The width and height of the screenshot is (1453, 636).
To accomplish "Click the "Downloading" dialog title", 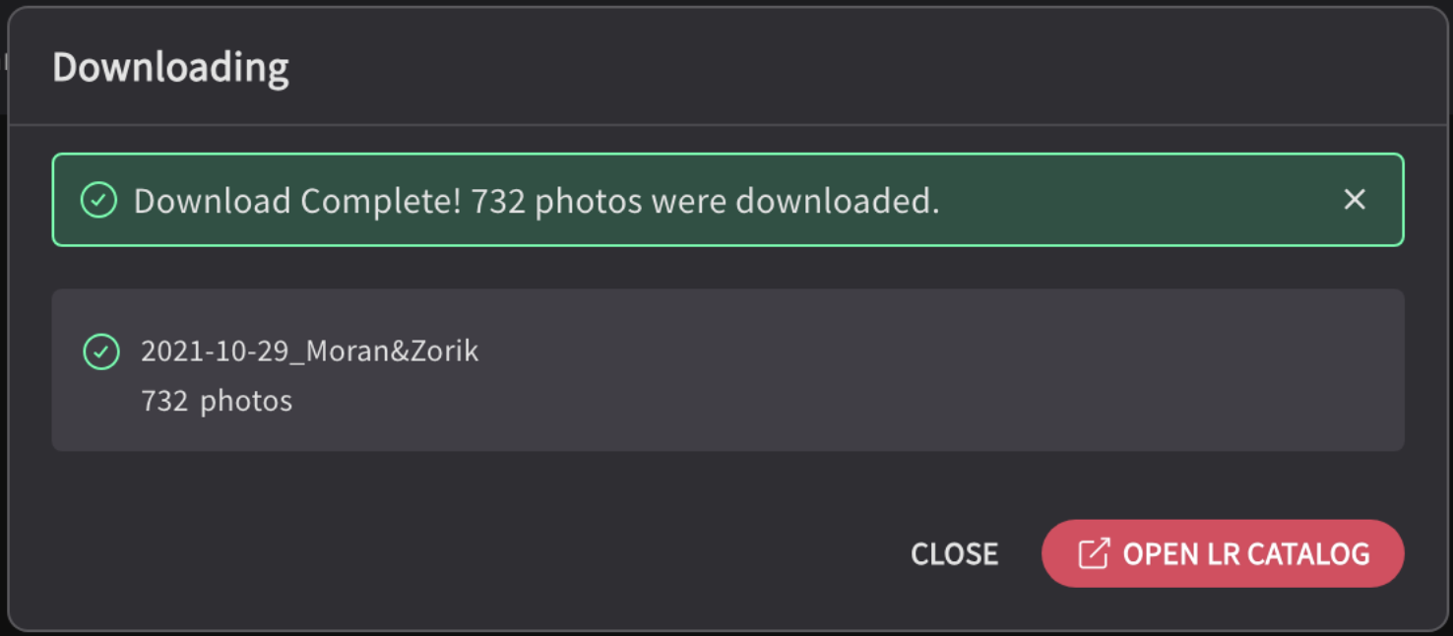I will 170,67.
